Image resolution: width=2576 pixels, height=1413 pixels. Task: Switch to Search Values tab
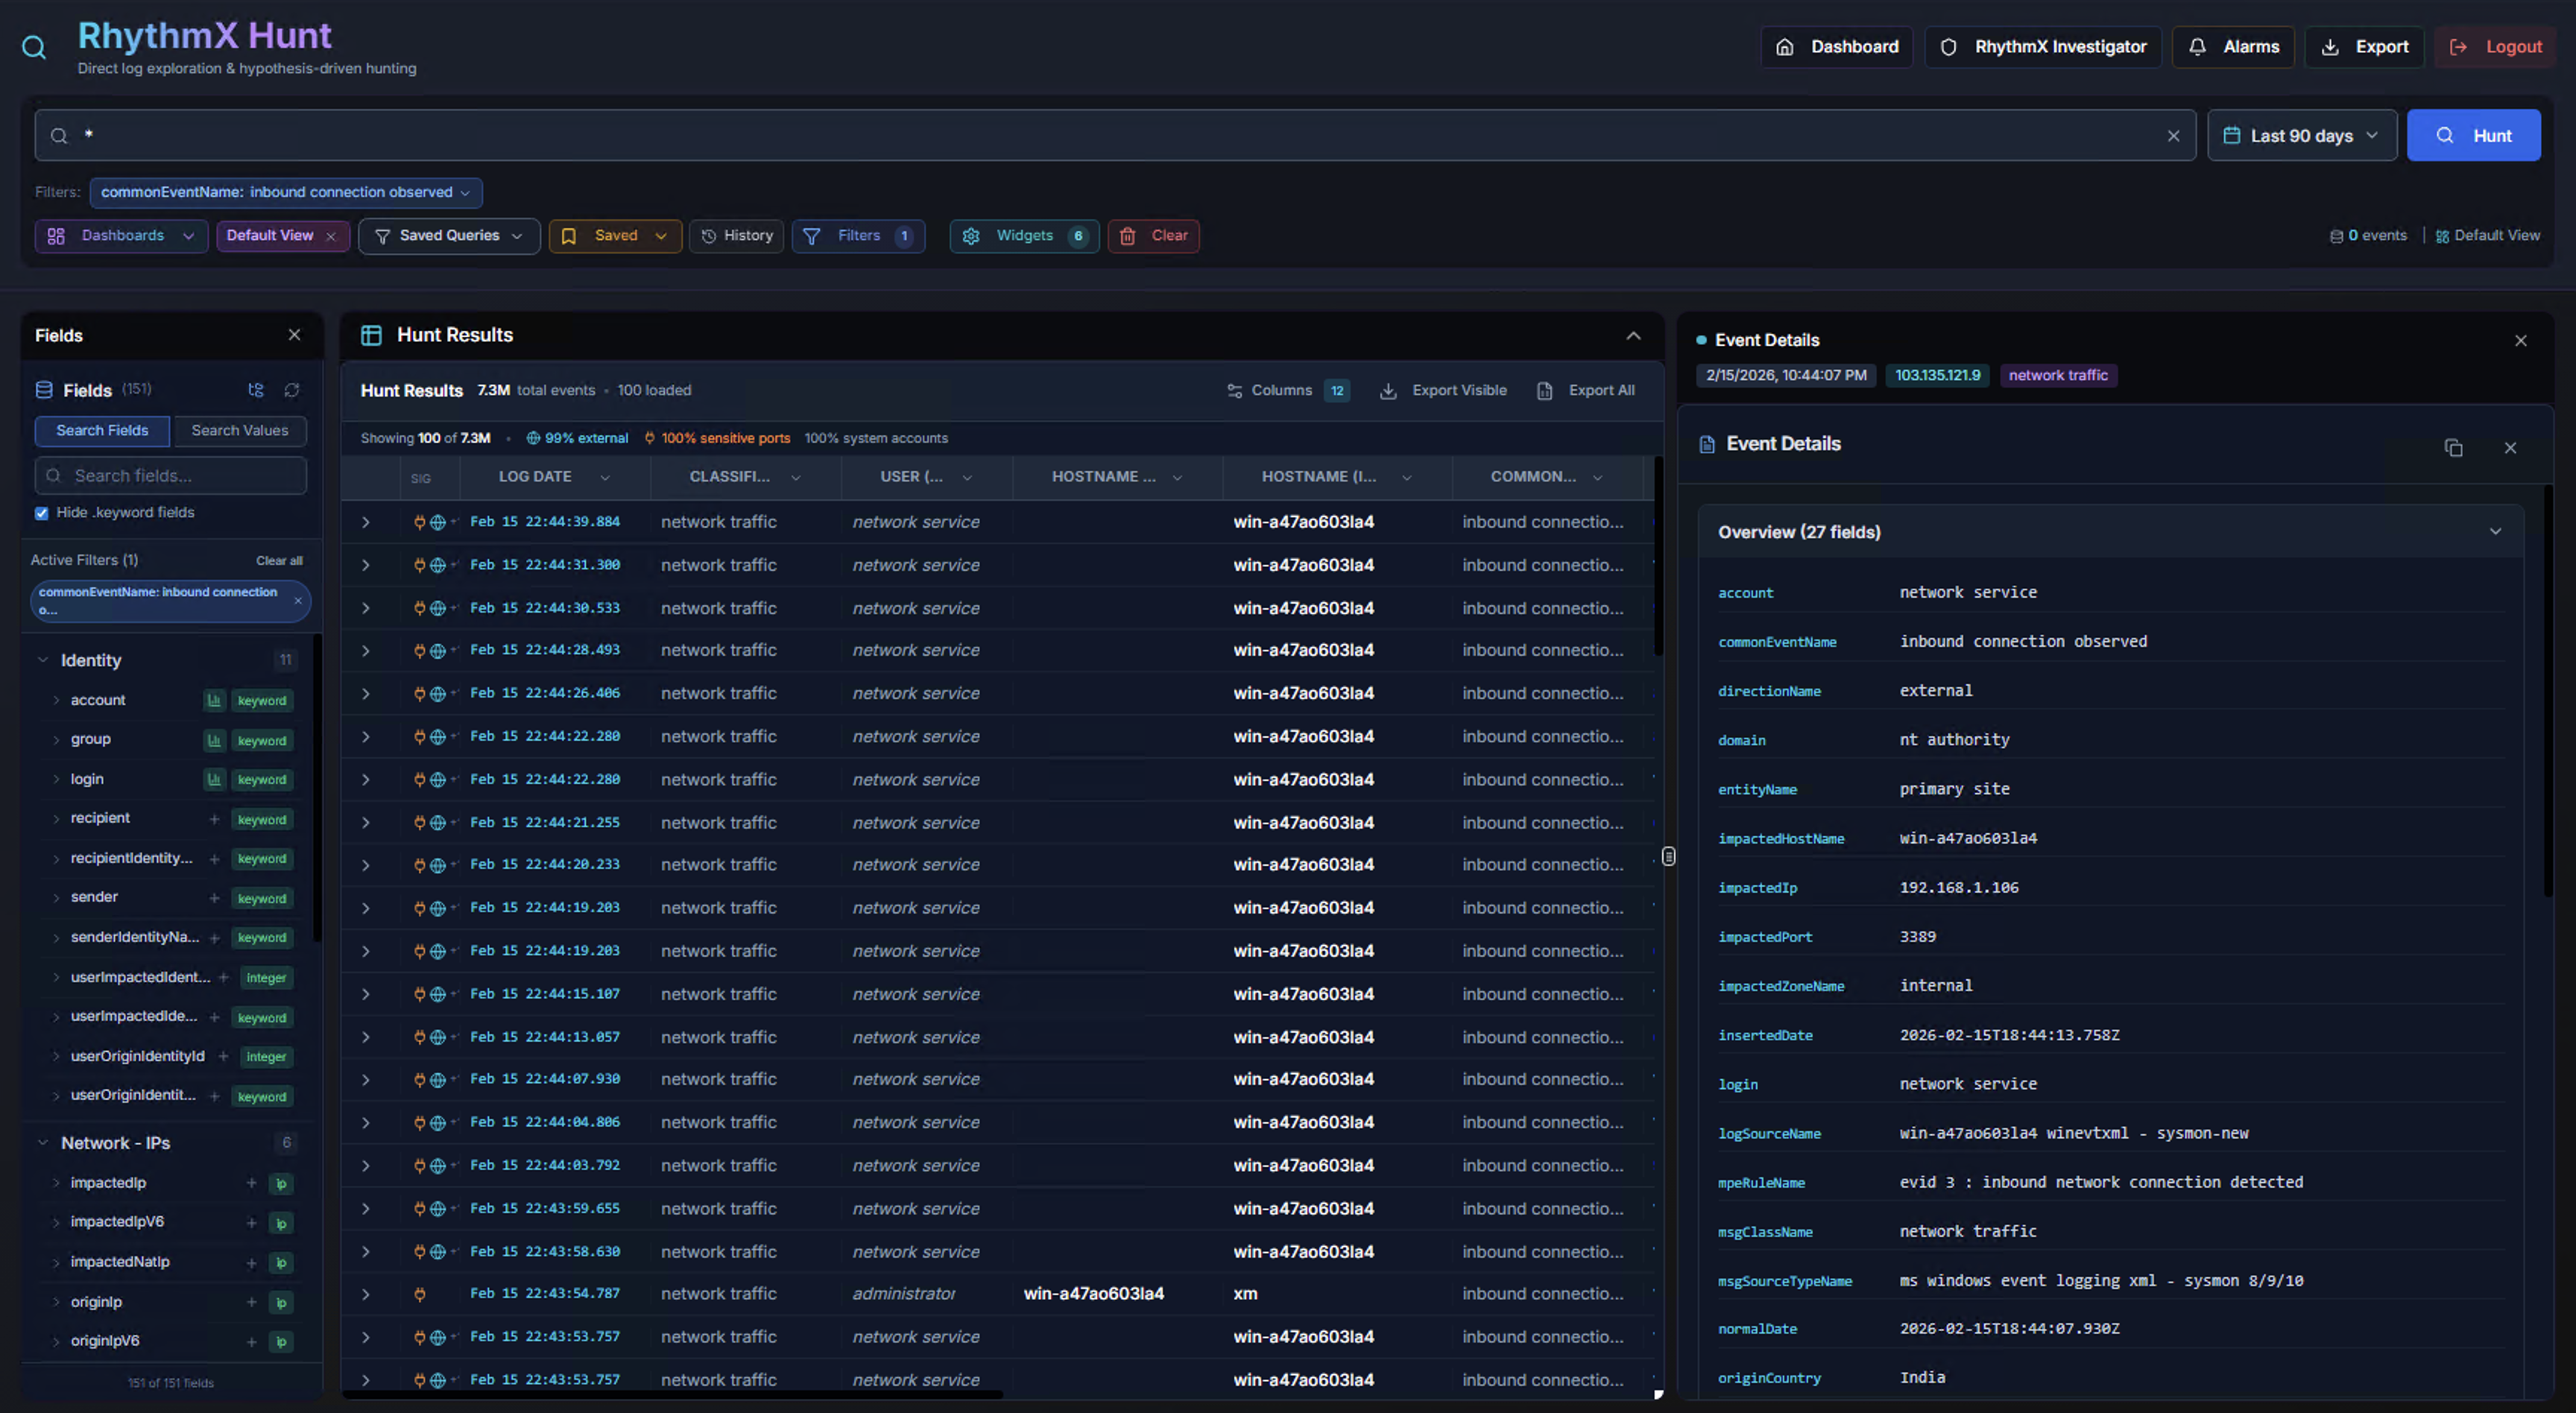(240, 430)
